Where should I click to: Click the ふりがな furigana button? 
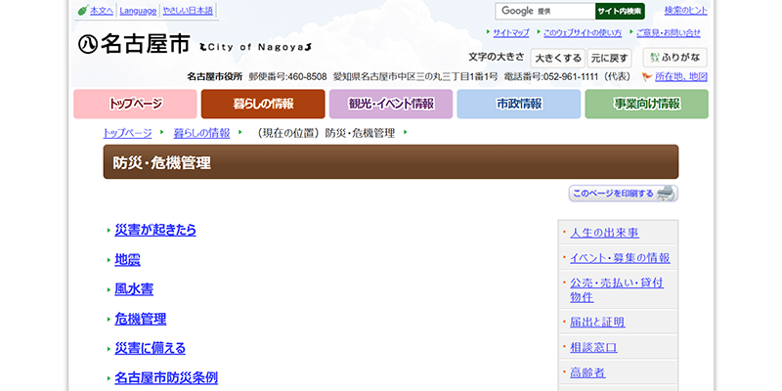675,58
